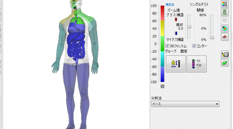Viewport: 233px width, 129px height.
Task: Click the blue minus correction arrow
Action: (x=176, y=33)
